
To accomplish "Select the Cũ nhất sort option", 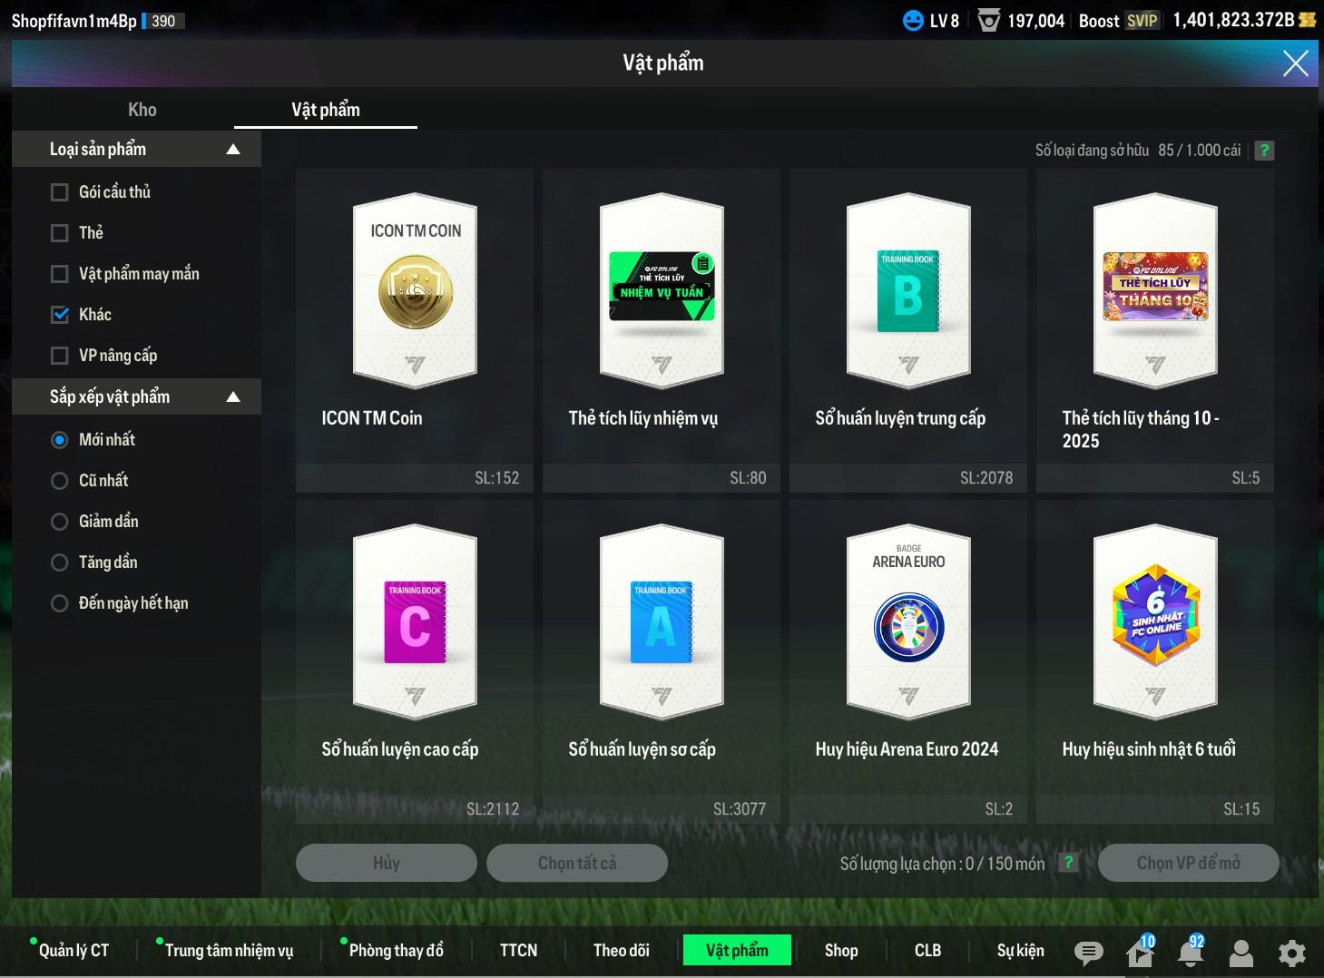I will coord(60,481).
